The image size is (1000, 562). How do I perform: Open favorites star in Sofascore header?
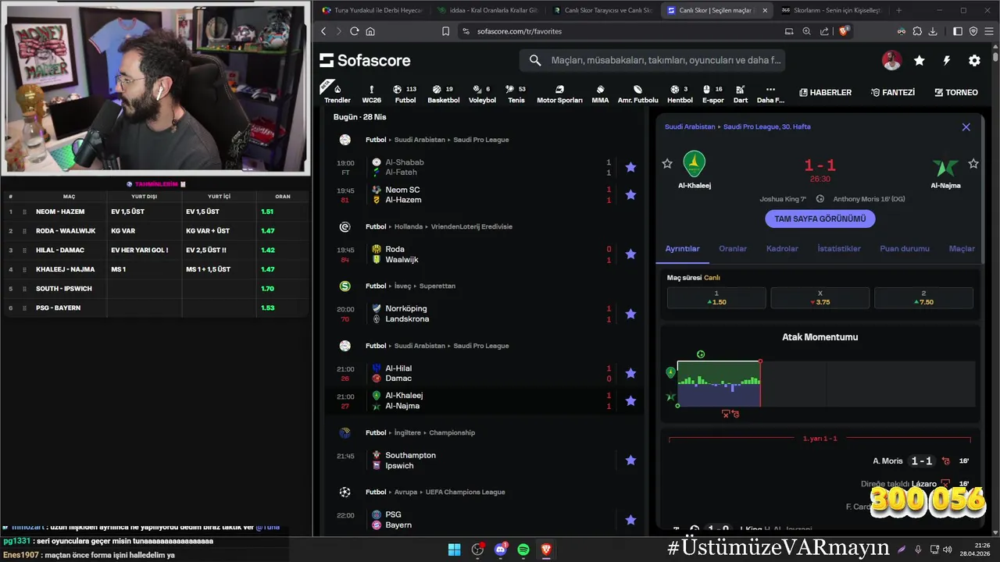[x=920, y=60]
